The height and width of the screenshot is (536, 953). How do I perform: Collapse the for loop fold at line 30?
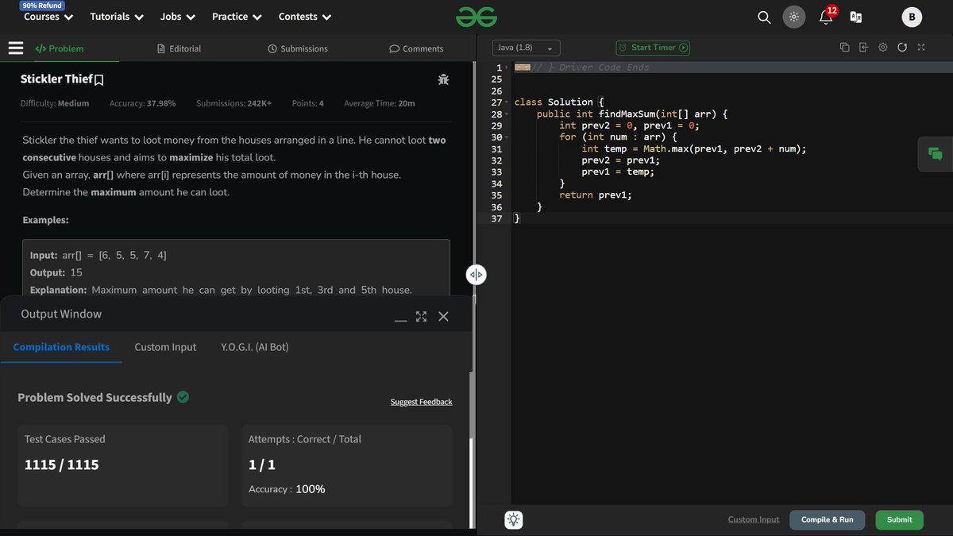point(506,137)
